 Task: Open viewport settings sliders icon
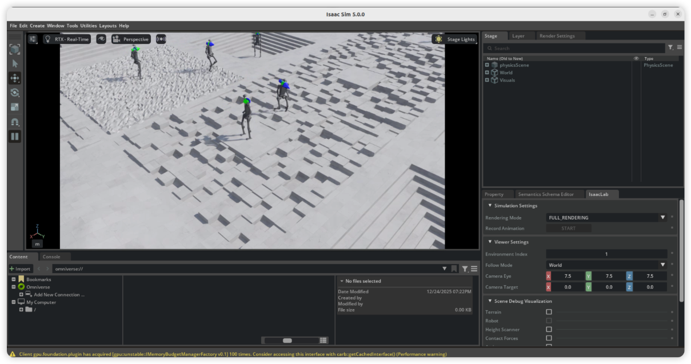point(33,39)
